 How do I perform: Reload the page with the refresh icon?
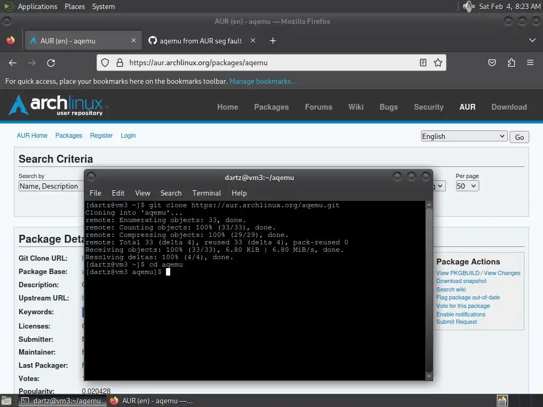click(51, 63)
